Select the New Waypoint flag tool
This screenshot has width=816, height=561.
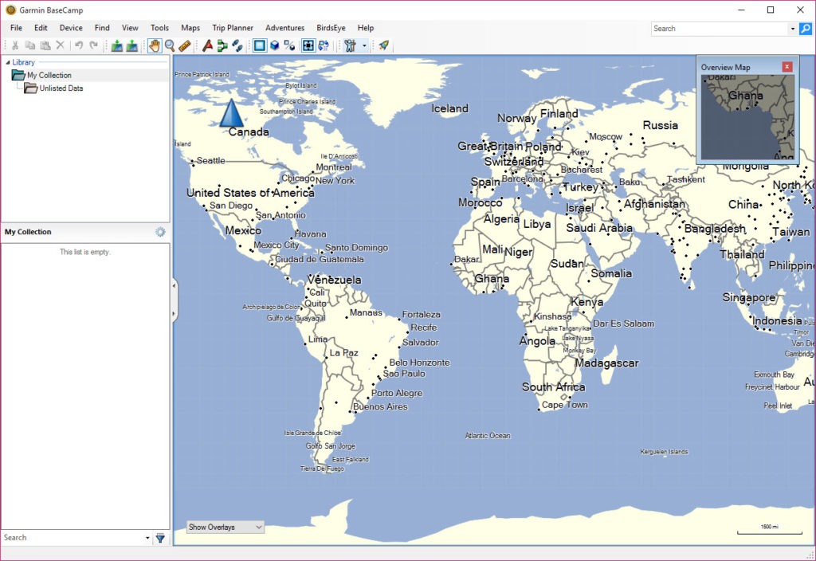(x=208, y=45)
